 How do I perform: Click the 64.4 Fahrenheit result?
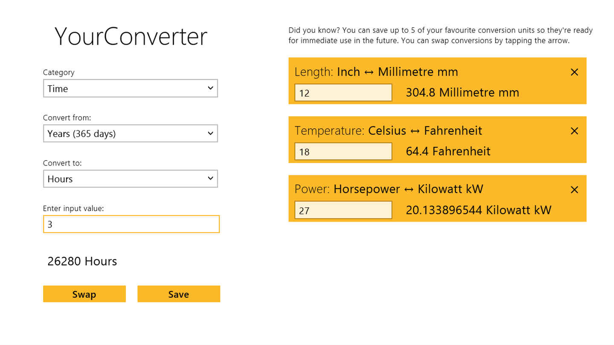point(448,152)
